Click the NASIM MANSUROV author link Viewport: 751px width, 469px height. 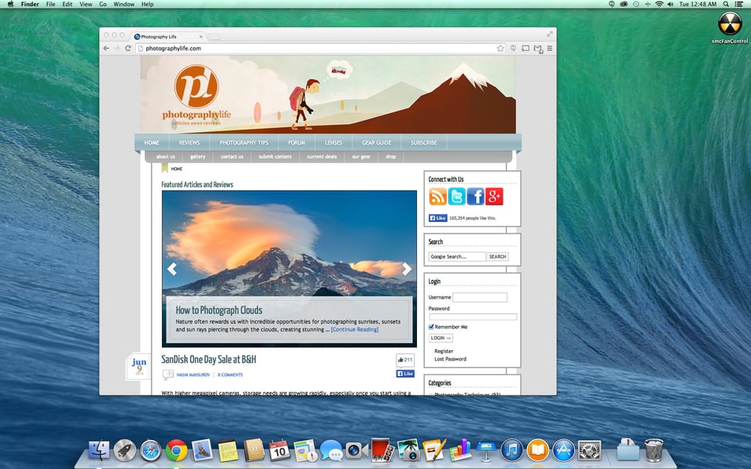(193, 374)
